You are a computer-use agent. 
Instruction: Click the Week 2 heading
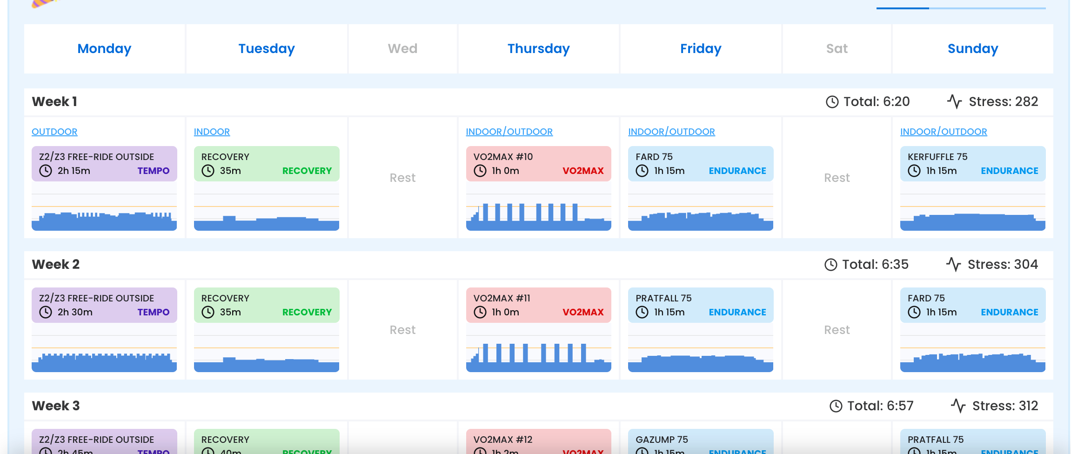pos(56,264)
